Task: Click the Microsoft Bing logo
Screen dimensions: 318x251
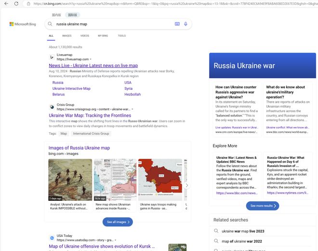Action: [x=23, y=24]
